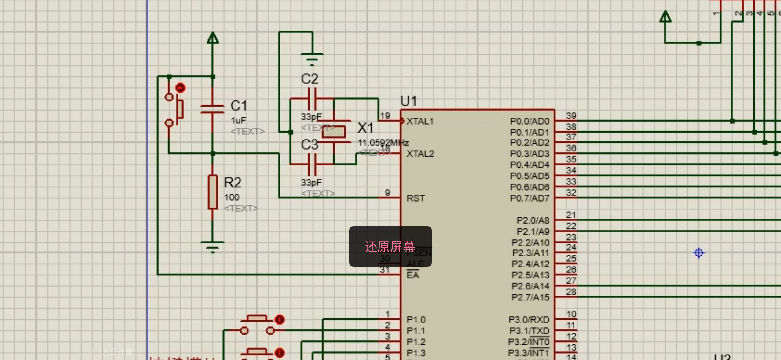
Task: Click ground symbol above C2
Action: tap(312, 59)
